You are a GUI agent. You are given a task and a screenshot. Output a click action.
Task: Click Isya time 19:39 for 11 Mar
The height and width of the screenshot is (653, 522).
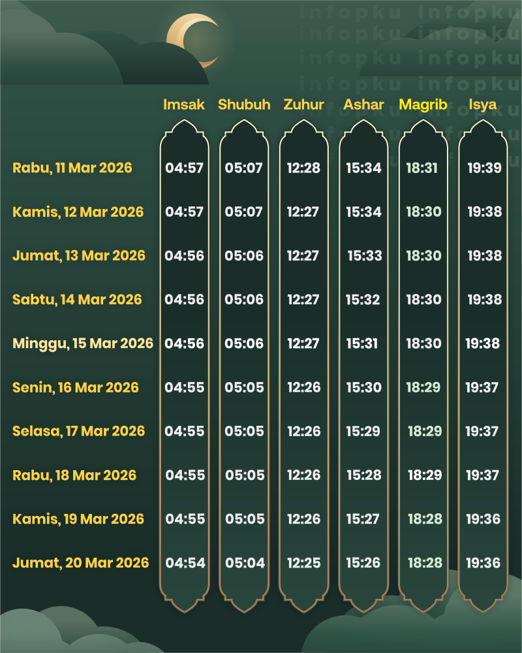[x=484, y=168]
